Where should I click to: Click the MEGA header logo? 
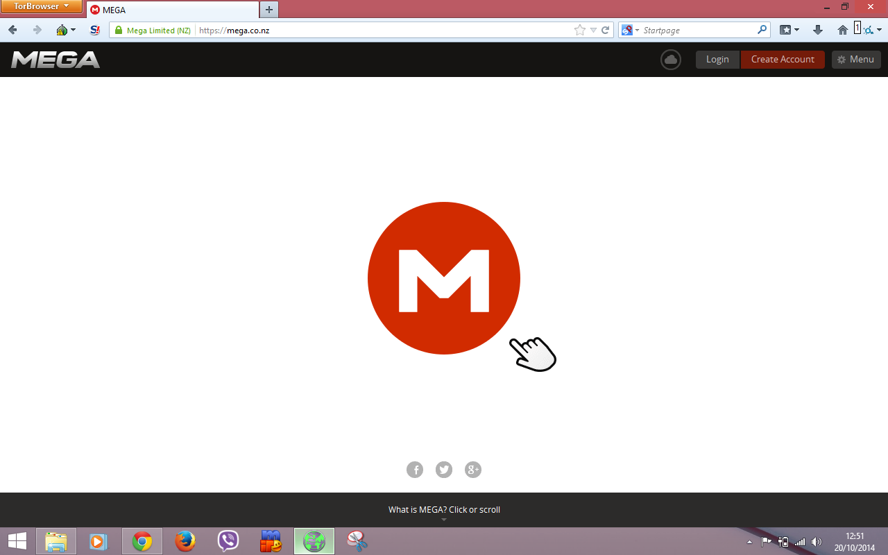(x=55, y=60)
